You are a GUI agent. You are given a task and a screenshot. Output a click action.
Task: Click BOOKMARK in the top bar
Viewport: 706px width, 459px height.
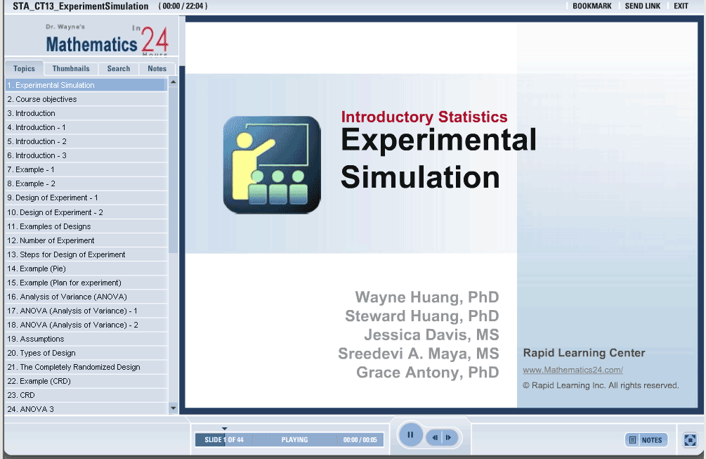pyautogui.click(x=591, y=6)
